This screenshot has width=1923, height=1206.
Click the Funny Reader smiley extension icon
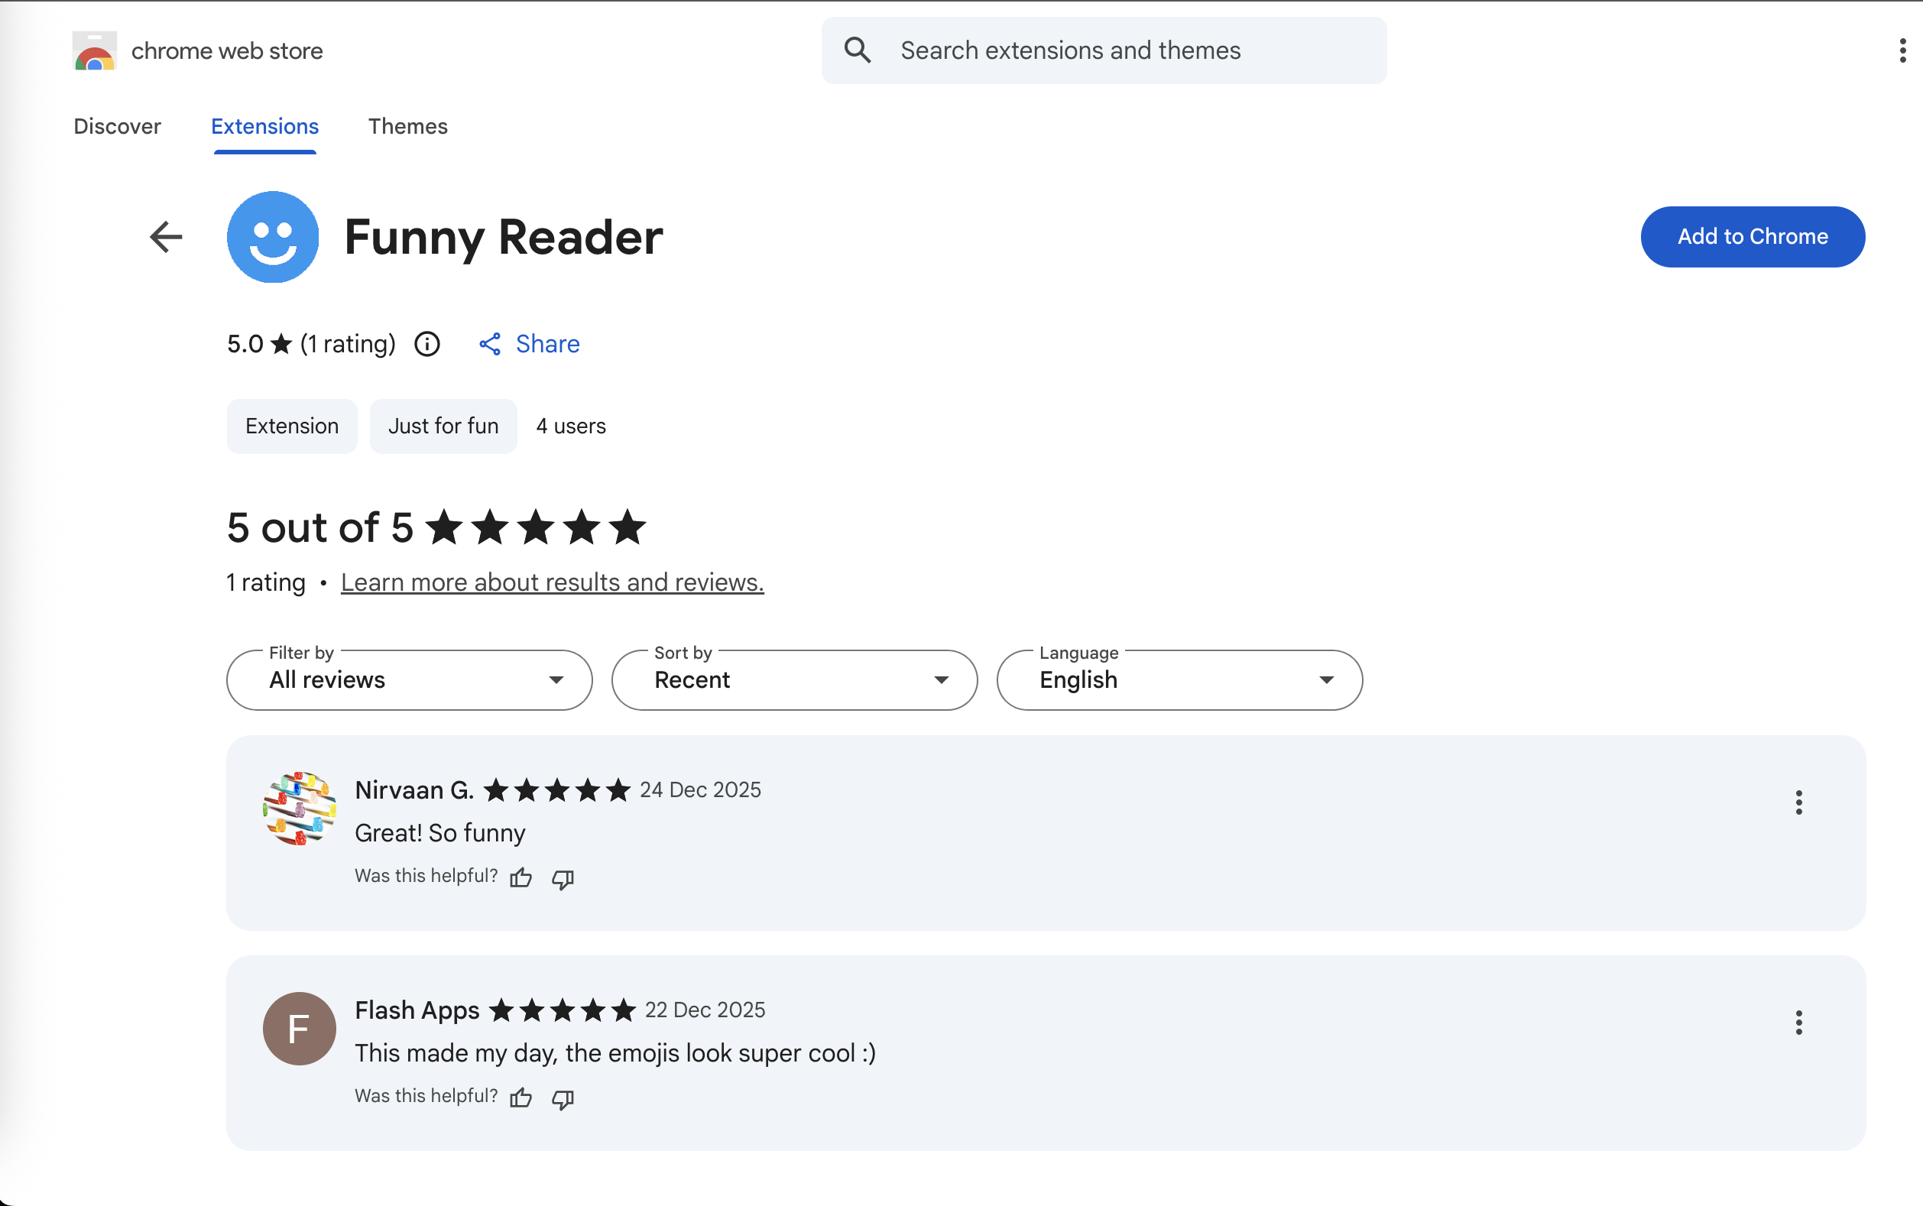pos(272,236)
